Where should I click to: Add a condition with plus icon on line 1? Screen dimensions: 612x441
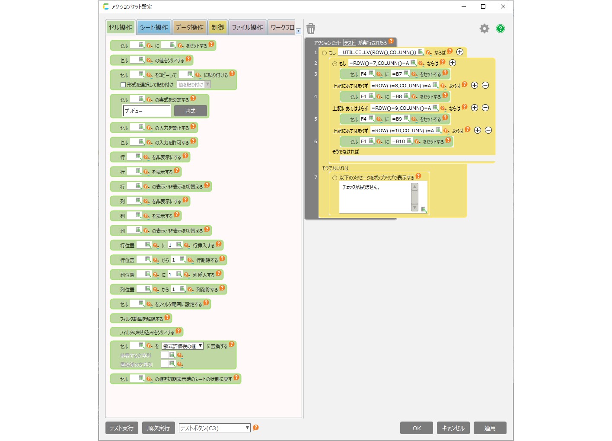[460, 52]
